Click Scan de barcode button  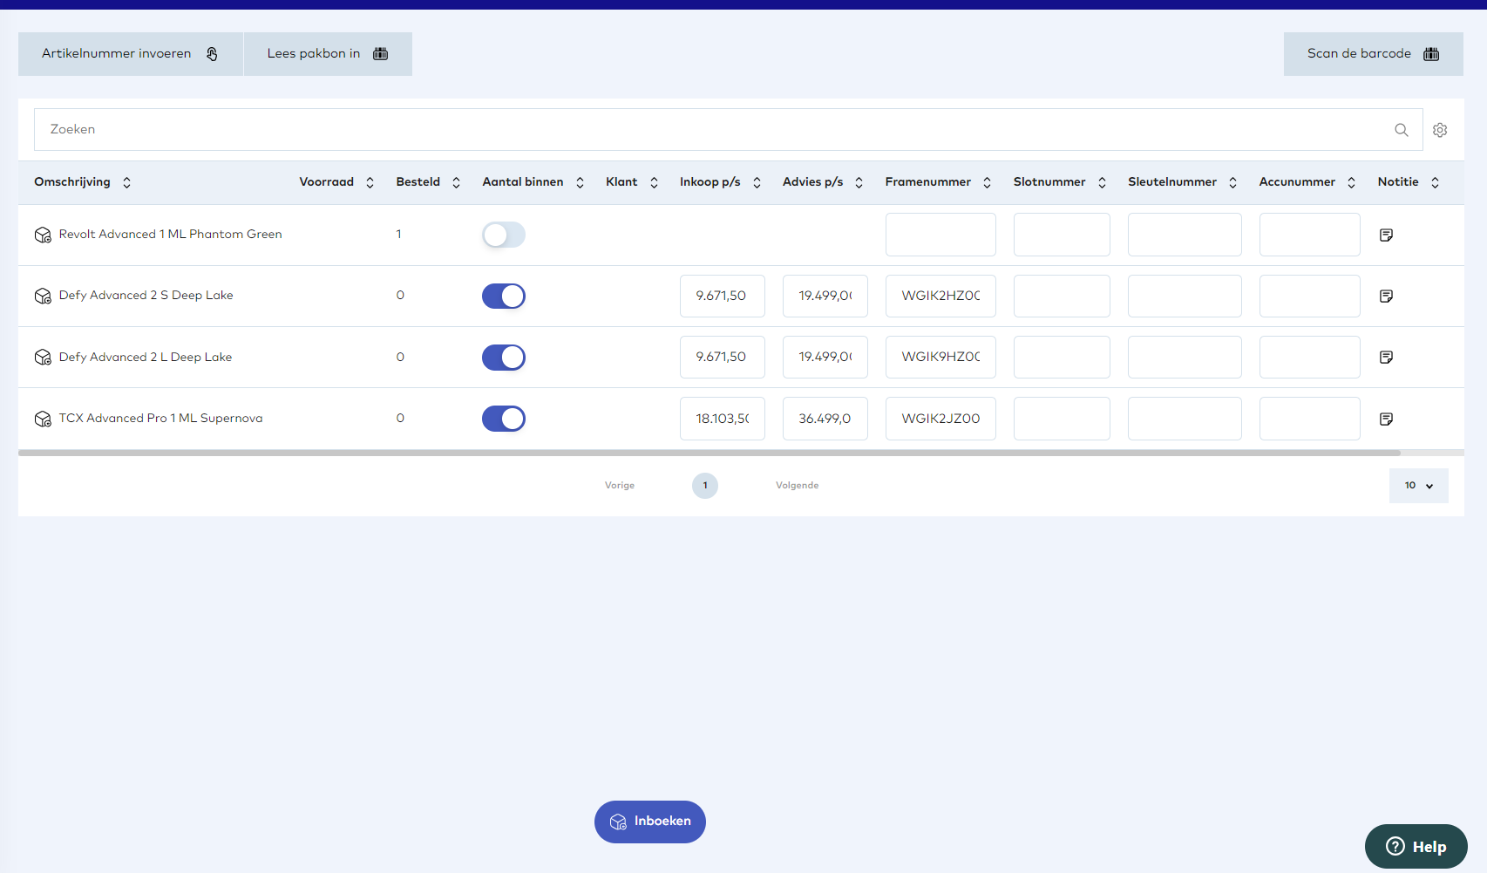(x=1373, y=54)
